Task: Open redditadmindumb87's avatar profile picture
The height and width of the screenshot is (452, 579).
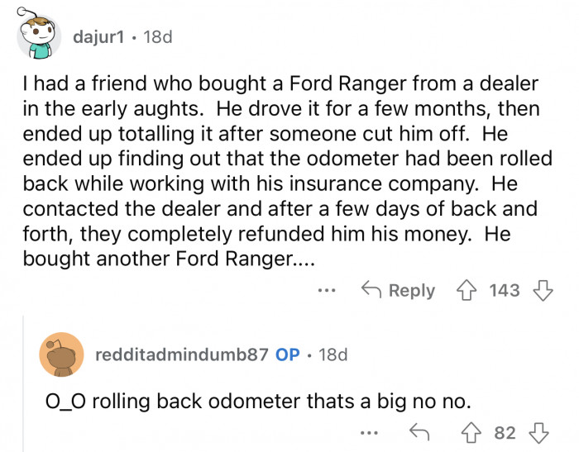Action: point(61,354)
